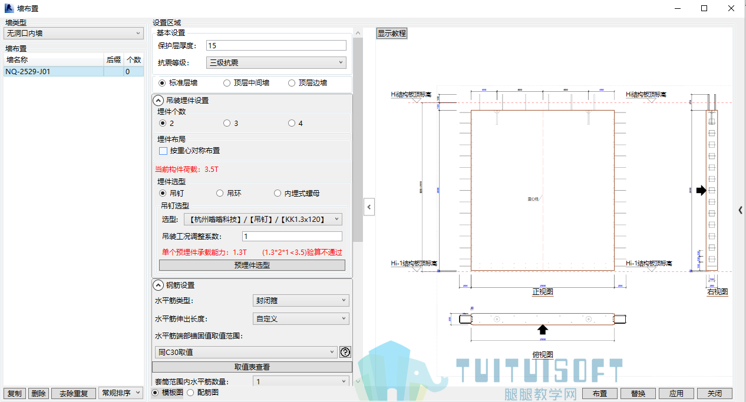Click 取值表查看 button
Image resolution: width=746 pixels, height=402 pixels.
(252, 367)
